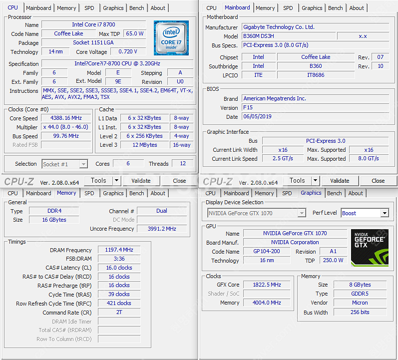Click the FSB:DRAM ratio 3:36
This screenshot has width=398, height=360.
pyautogui.click(x=119, y=259)
